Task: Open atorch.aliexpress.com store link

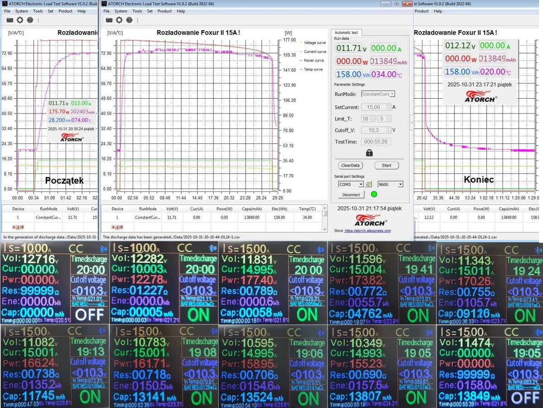Action: click(x=367, y=231)
